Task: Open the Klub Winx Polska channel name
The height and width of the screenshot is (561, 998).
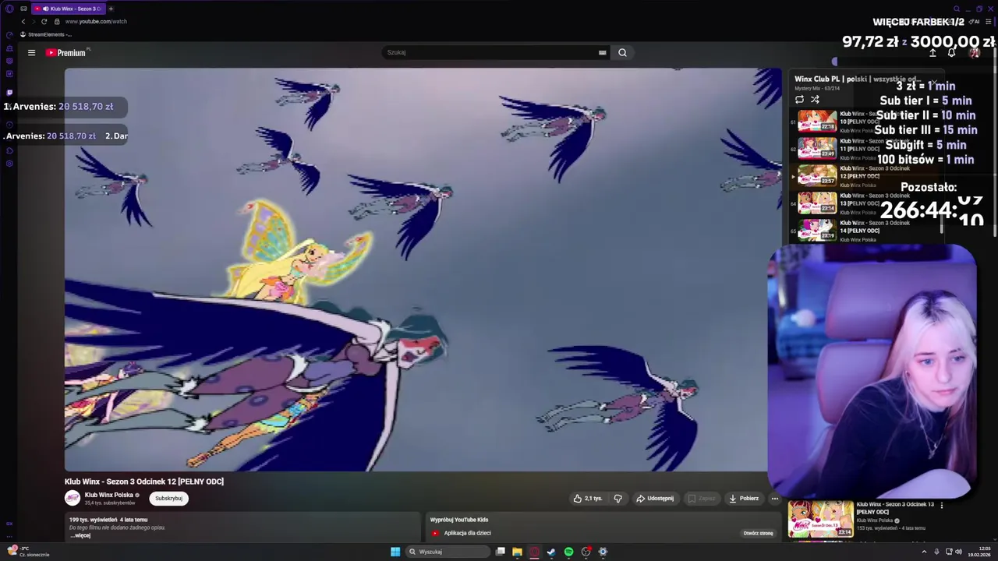Action: [108, 495]
